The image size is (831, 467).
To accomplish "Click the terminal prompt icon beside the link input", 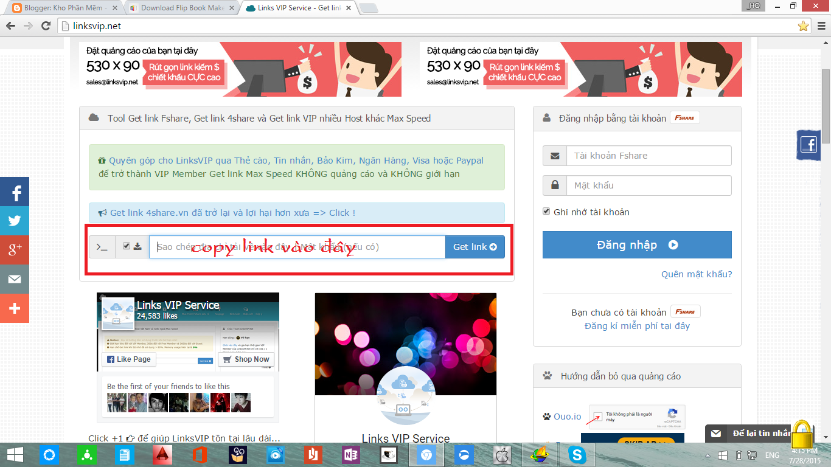I will 102,247.
